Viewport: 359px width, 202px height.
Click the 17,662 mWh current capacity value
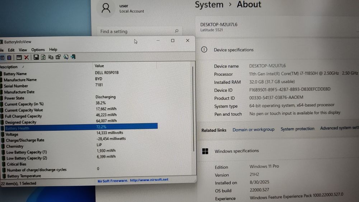(106, 109)
